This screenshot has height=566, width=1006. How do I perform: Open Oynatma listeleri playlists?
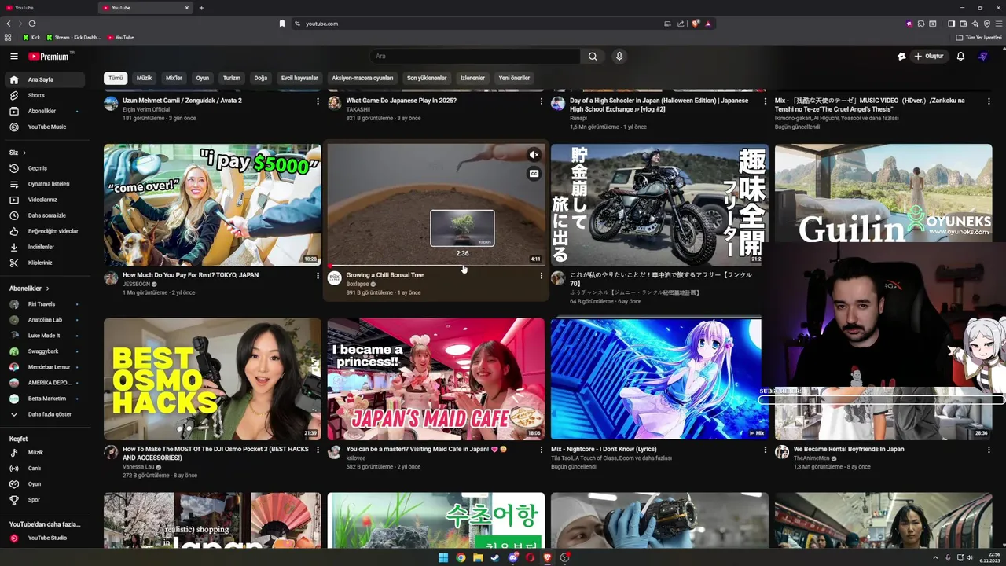tap(45, 184)
